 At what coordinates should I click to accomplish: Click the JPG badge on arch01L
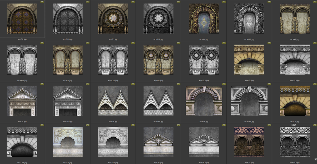(42, 2)
